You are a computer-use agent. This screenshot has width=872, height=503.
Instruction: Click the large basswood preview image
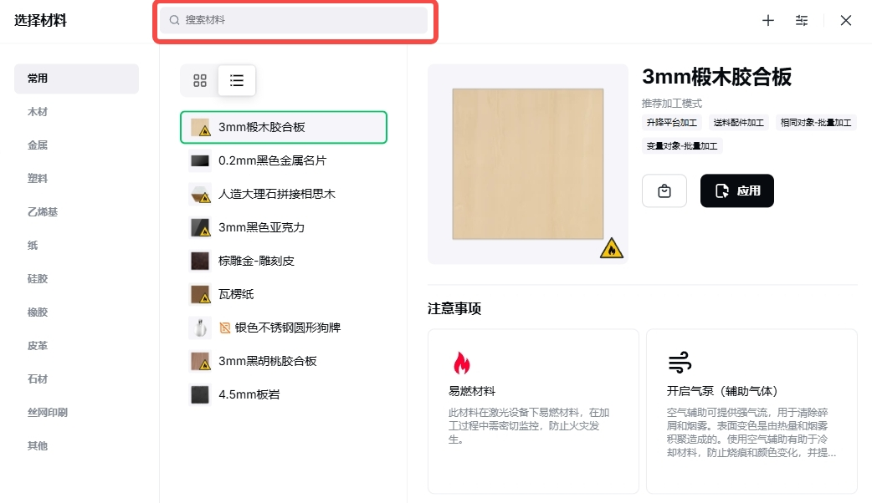527,164
